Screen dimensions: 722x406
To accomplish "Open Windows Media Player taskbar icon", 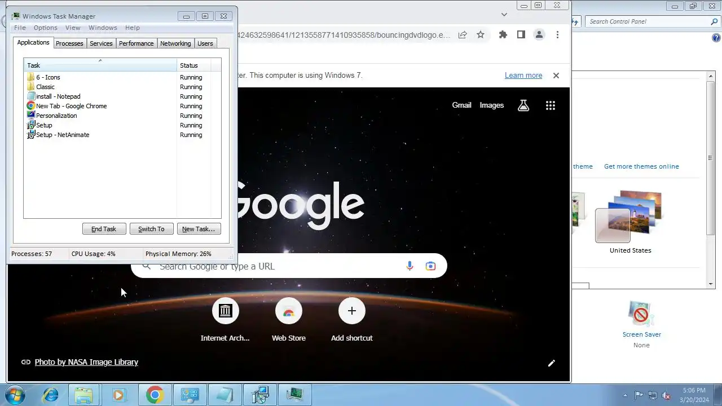I will pyautogui.click(x=118, y=395).
